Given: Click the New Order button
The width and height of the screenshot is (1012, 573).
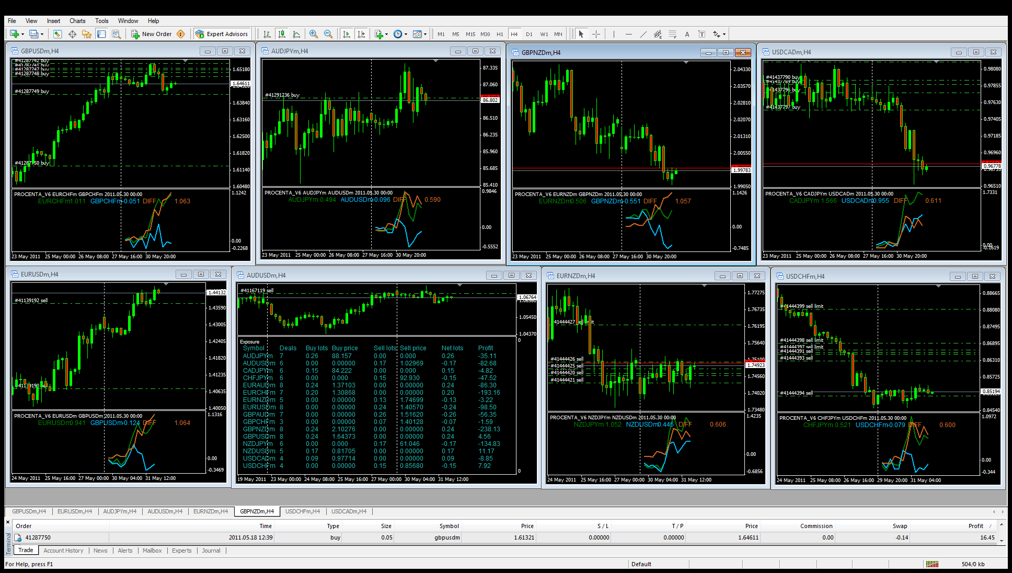Looking at the screenshot, I should [x=152, y=34].
